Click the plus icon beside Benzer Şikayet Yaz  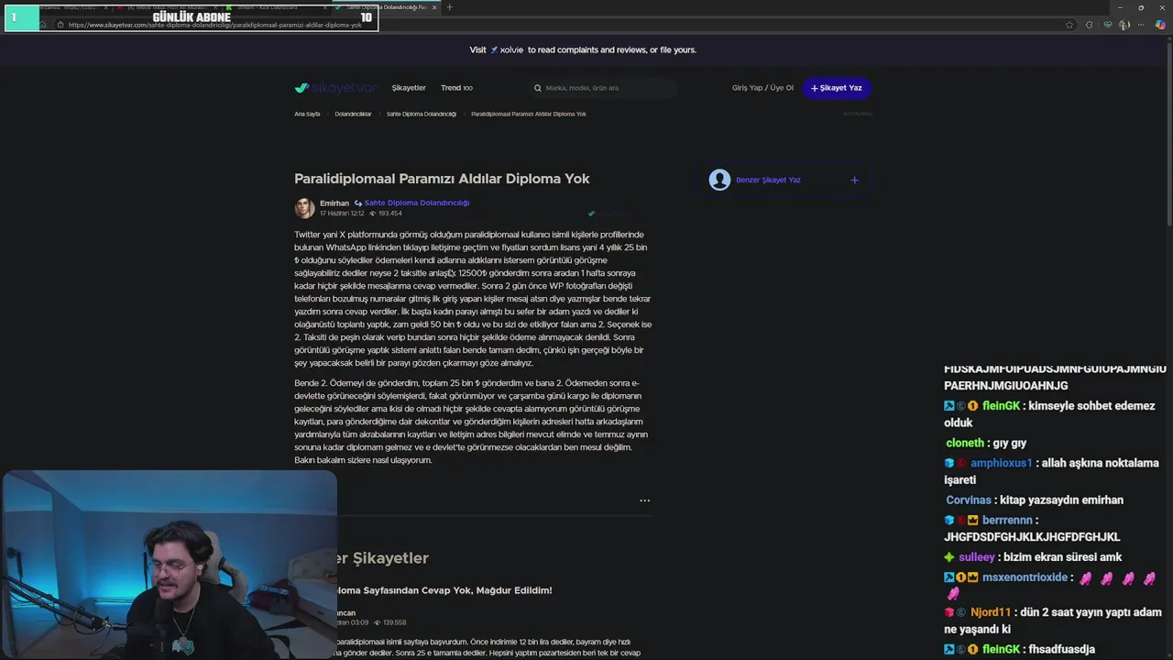pos(854,180)
